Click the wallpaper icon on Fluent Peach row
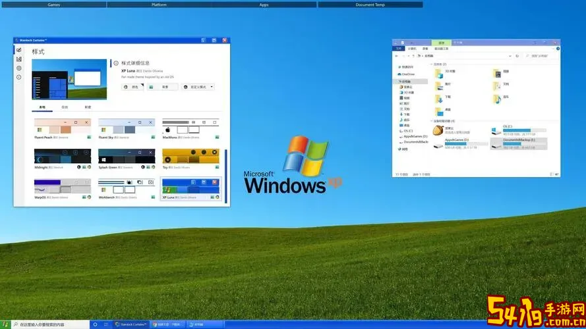 pos(89,138)
